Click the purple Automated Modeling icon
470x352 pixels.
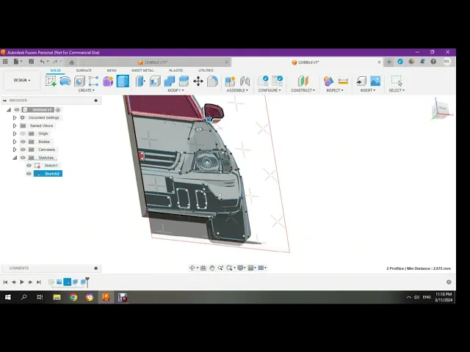click(x=108, y=81)
